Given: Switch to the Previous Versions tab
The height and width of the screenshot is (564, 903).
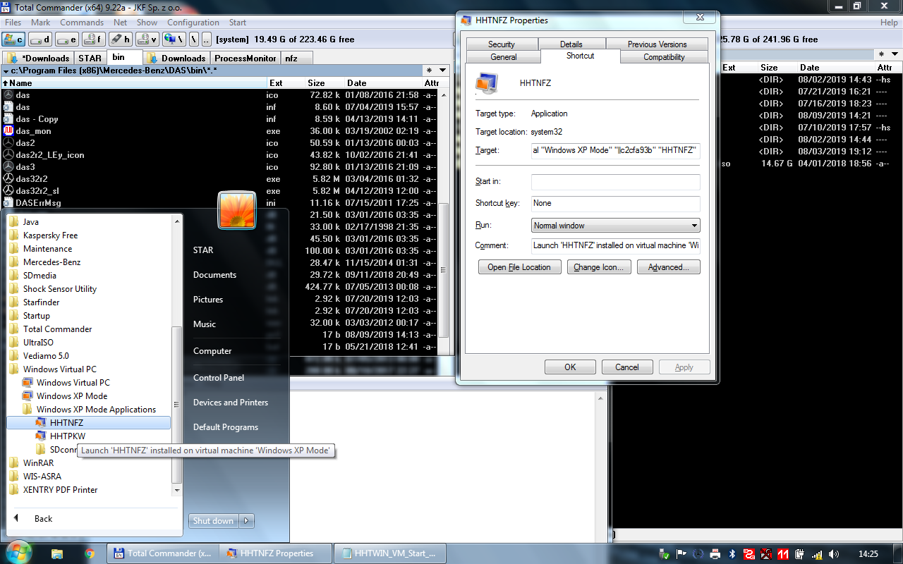Looking at the screenshot, I should click(657, 44).
